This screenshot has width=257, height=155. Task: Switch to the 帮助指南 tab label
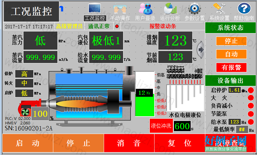coord(244,18)
